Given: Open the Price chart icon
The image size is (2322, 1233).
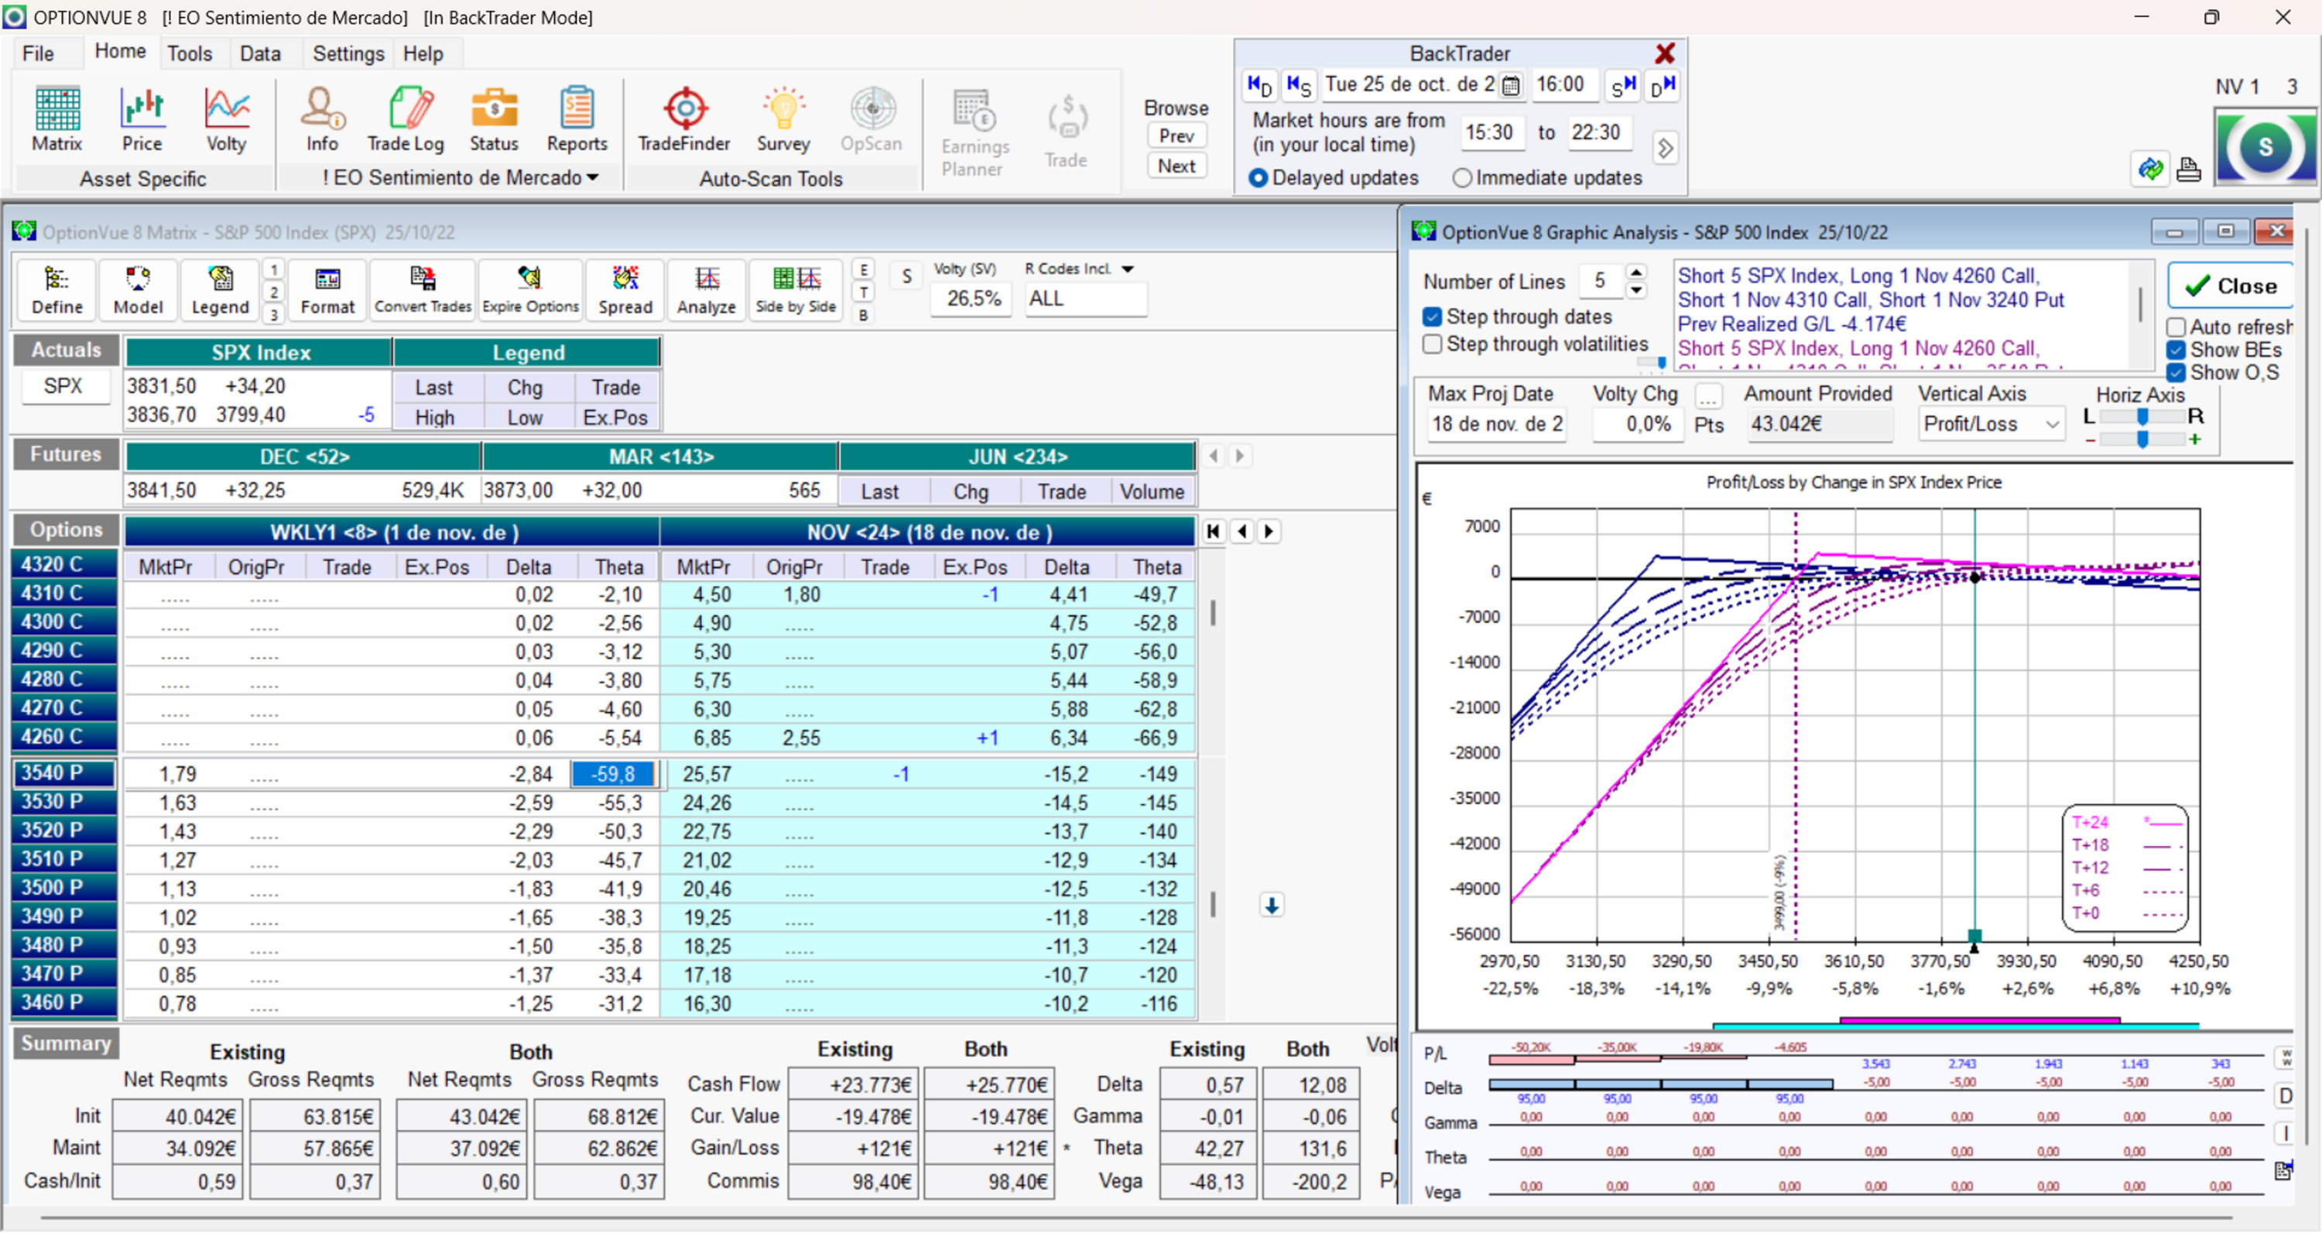Looking at the screenshot, I should coord(142,119).
